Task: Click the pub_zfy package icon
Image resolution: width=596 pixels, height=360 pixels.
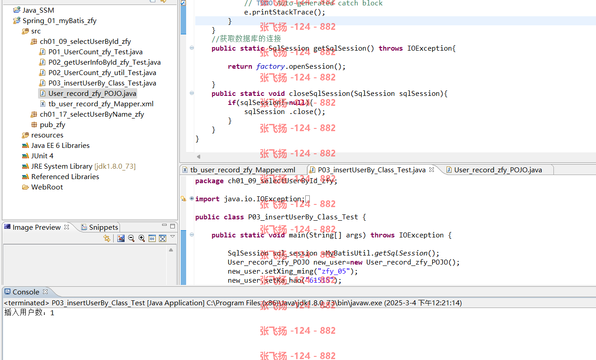Action: (x=34, y=124)
